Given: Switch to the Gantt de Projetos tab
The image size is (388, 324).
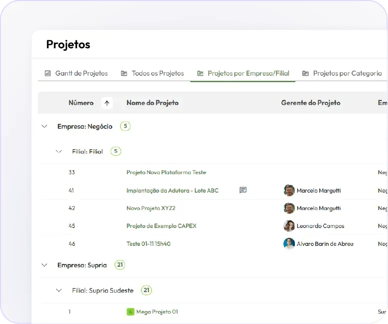Looking at the screenshot, I should (81, 73).
